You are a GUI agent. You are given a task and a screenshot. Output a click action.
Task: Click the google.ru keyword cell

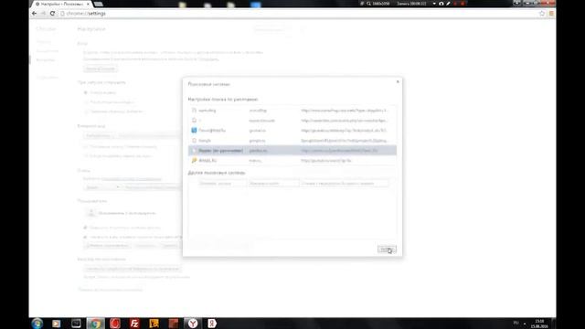(x=258, y=141)
